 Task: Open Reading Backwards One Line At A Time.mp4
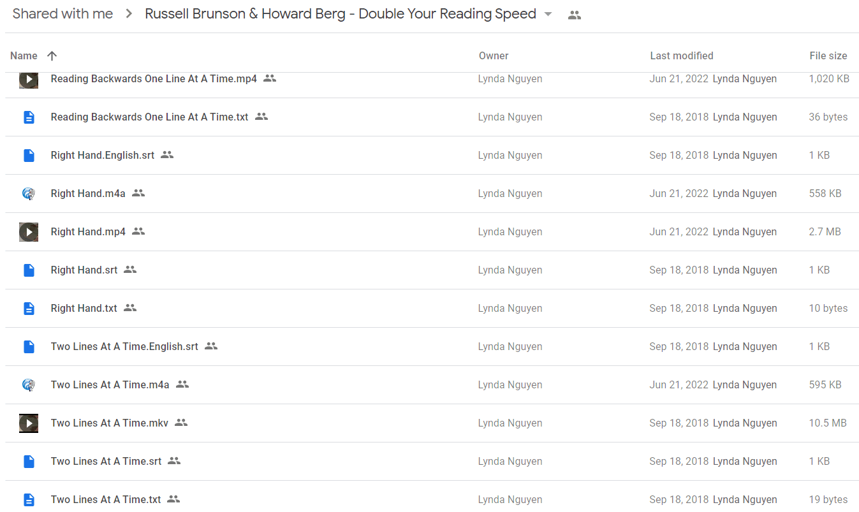[x=154, y=79]
